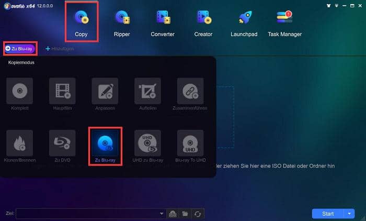The height and width of the screenshot is (221, 366).
Task: Click the Kopiermodus heading text
Action: click(21, 62)
